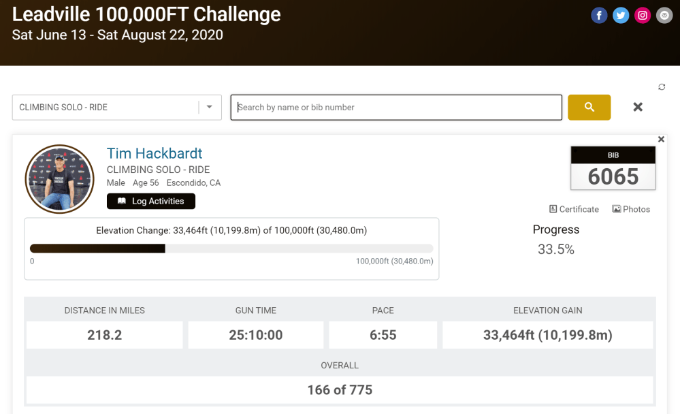Share via the Twitter icon
Screen dimensions: 680x414
click(x=621, y=16)
